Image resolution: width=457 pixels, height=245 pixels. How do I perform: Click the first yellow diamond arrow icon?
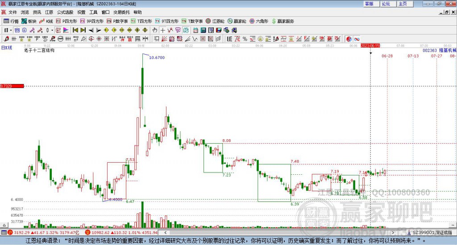[x=106, y=30]
